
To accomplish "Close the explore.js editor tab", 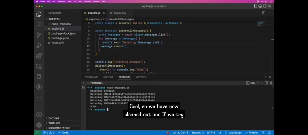I will click(104, 13).
